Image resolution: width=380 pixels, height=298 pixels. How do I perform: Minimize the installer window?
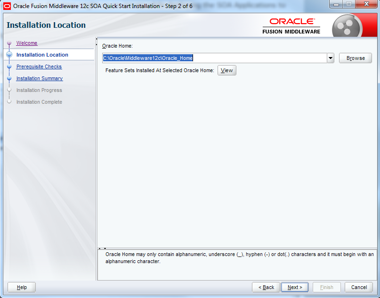[x=336, y=4]
